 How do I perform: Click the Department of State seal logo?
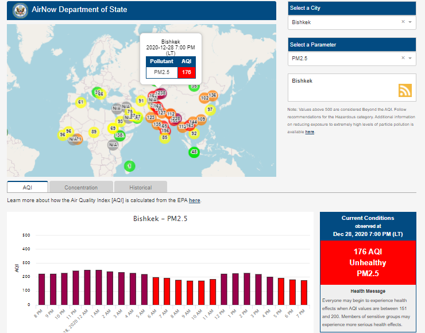coord(20,10)
